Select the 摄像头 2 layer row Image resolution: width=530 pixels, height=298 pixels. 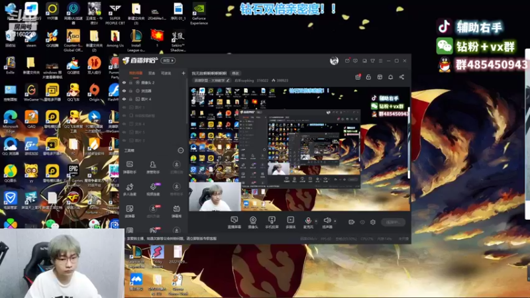pyautogui.click(x=154, y=82)
